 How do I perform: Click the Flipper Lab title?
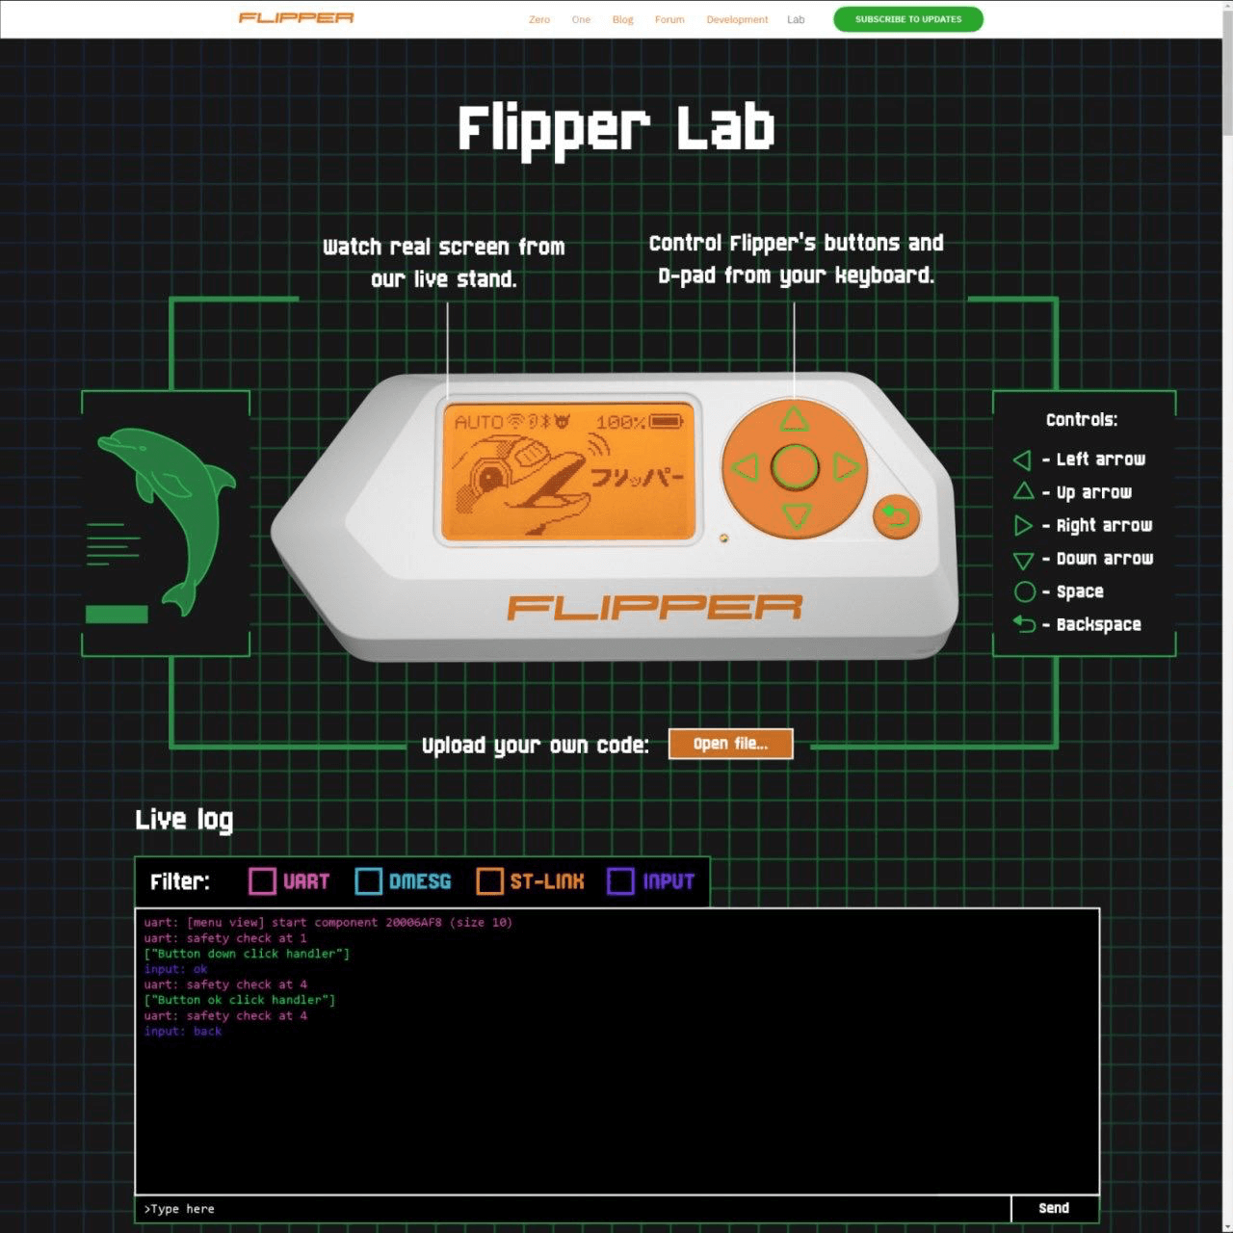coord(616,130)
